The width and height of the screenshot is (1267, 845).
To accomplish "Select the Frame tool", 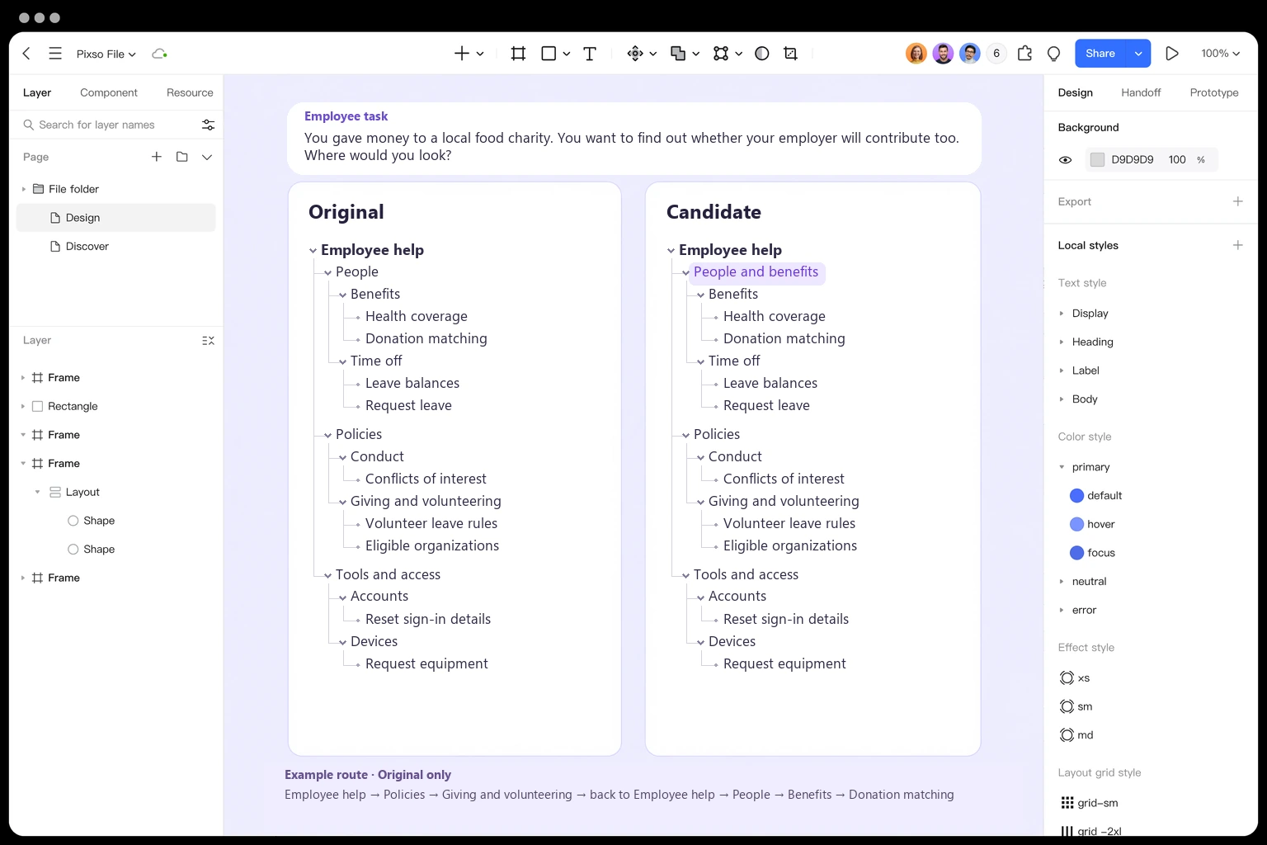I will [x=518, y=54].
